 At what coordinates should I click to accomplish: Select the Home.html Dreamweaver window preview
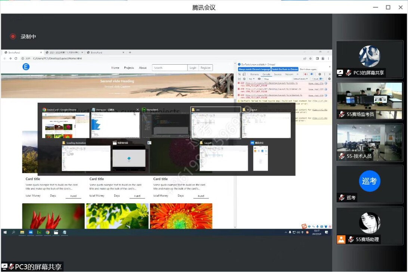[x=166, y=123]
